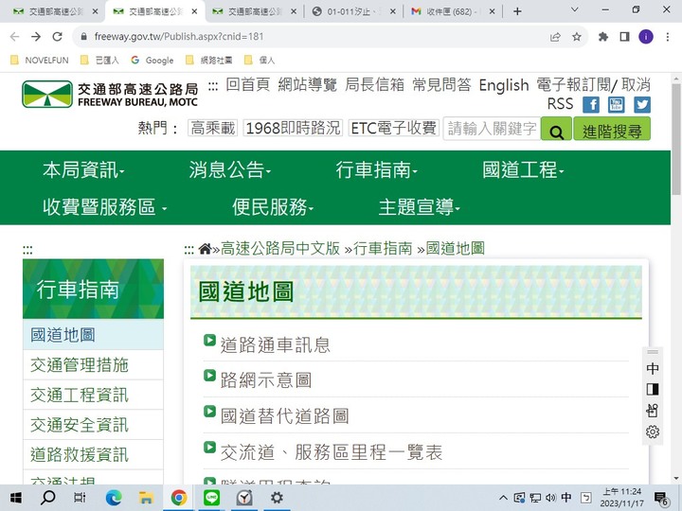Open the Chrome profile avatar

point(646,37)
